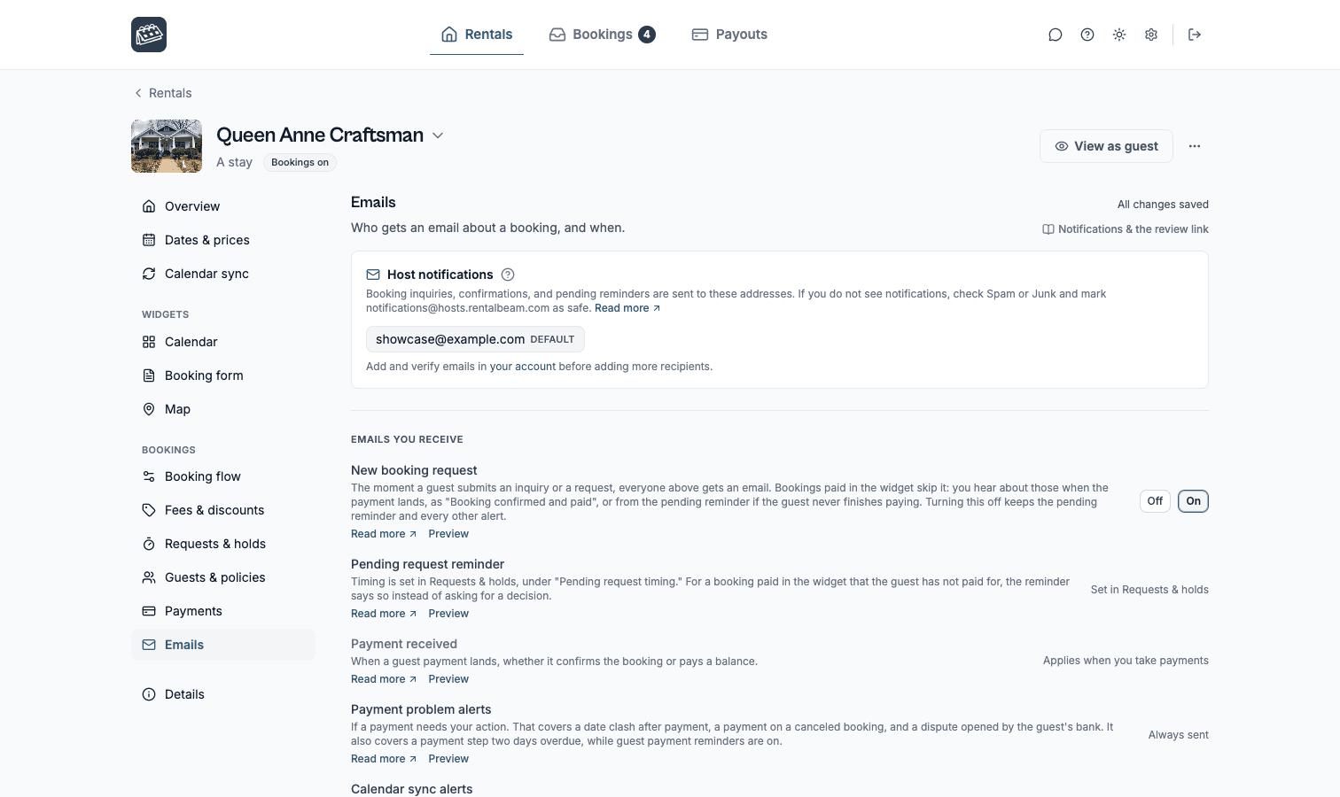The width and height of the screenshot is (1340, 797).
Task: Click the log out icon
Action: tap(1195, 35)
